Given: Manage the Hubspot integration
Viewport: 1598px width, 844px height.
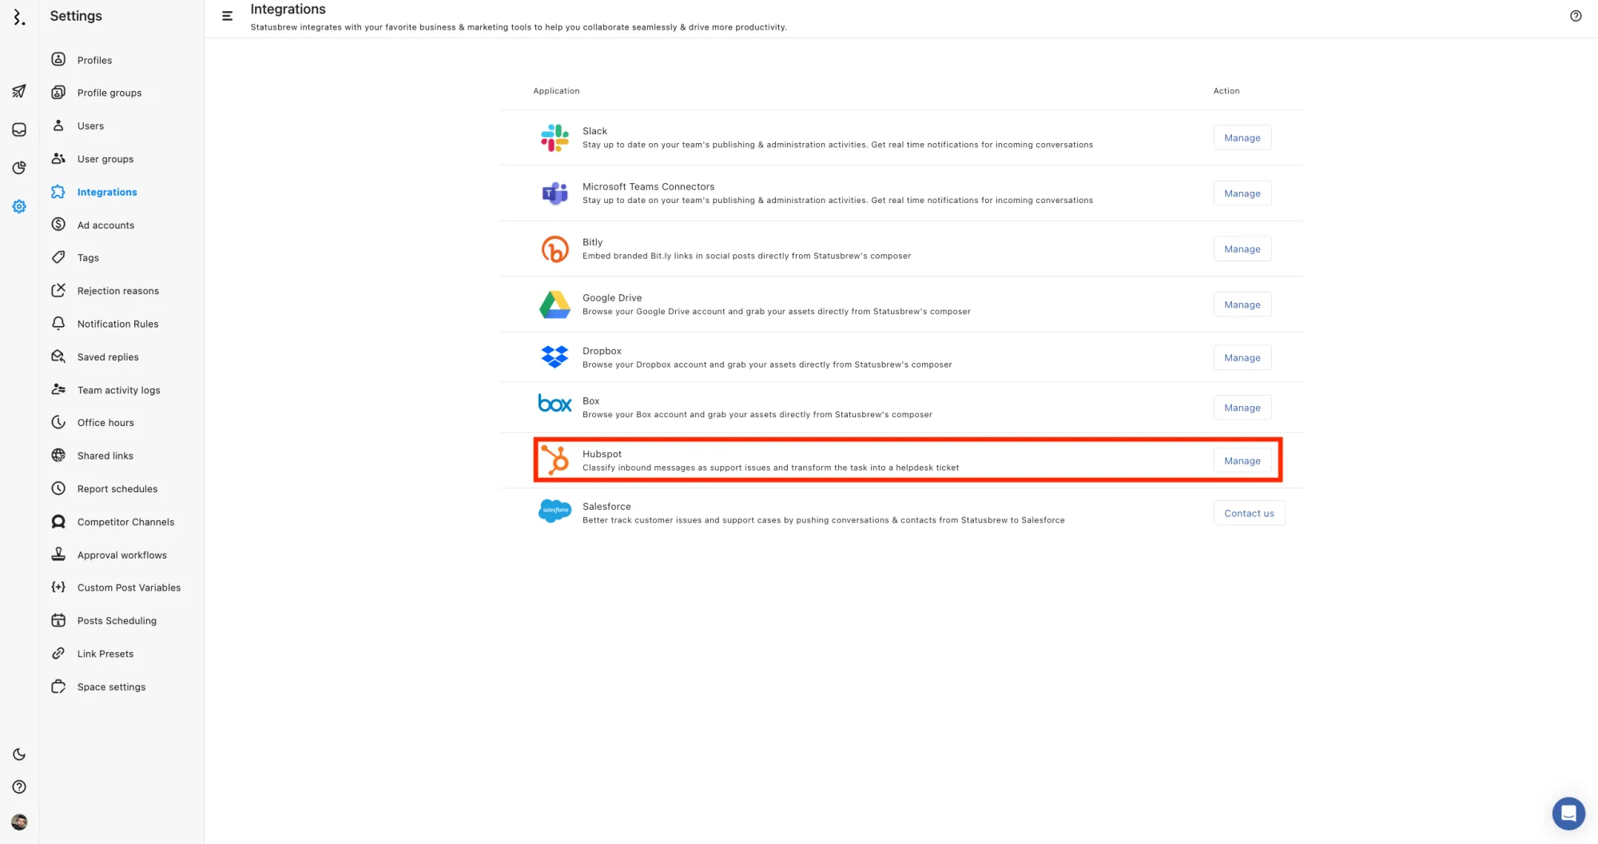Looking at the screenshot, I should click(1242, 460).
